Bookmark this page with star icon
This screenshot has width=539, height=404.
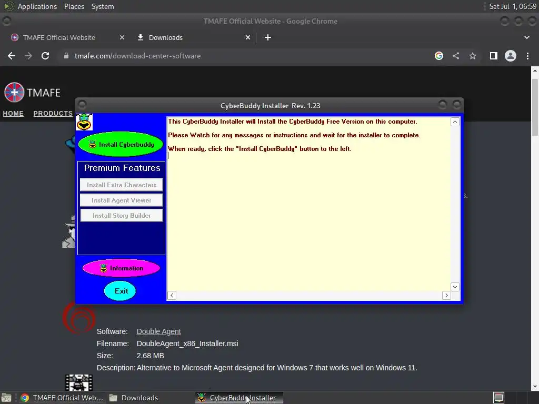tap(473, 56)
